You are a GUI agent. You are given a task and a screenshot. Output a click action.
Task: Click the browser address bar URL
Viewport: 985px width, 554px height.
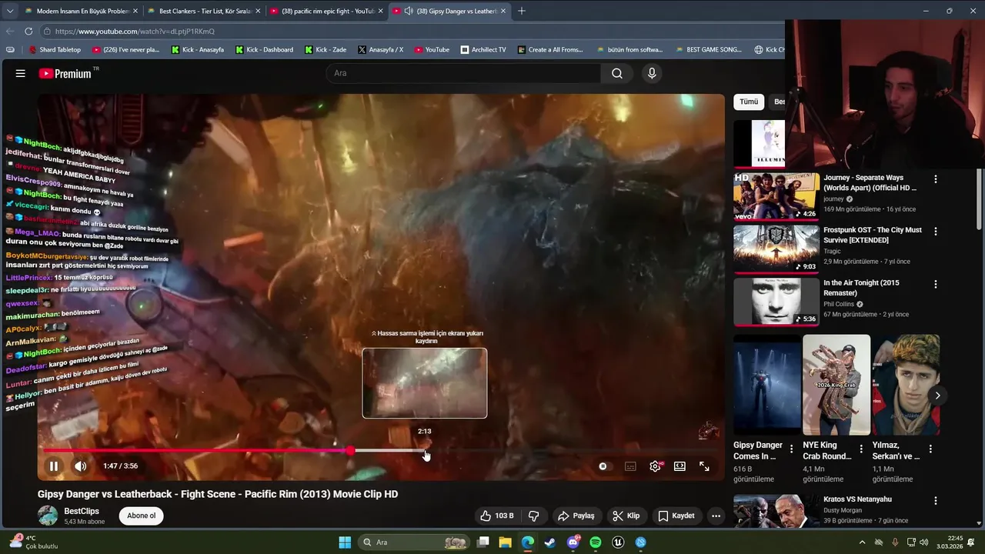click(x=135, y=32)
